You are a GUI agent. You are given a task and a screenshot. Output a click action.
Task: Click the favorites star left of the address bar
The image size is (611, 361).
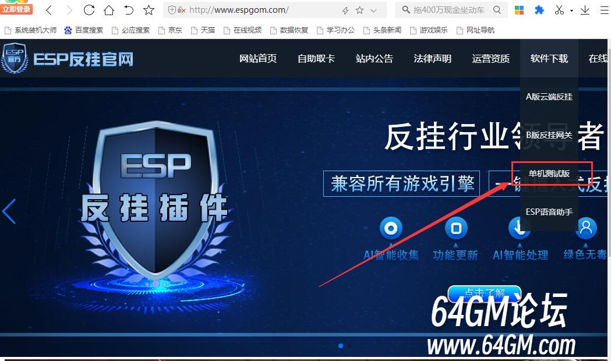coord(149,10)
